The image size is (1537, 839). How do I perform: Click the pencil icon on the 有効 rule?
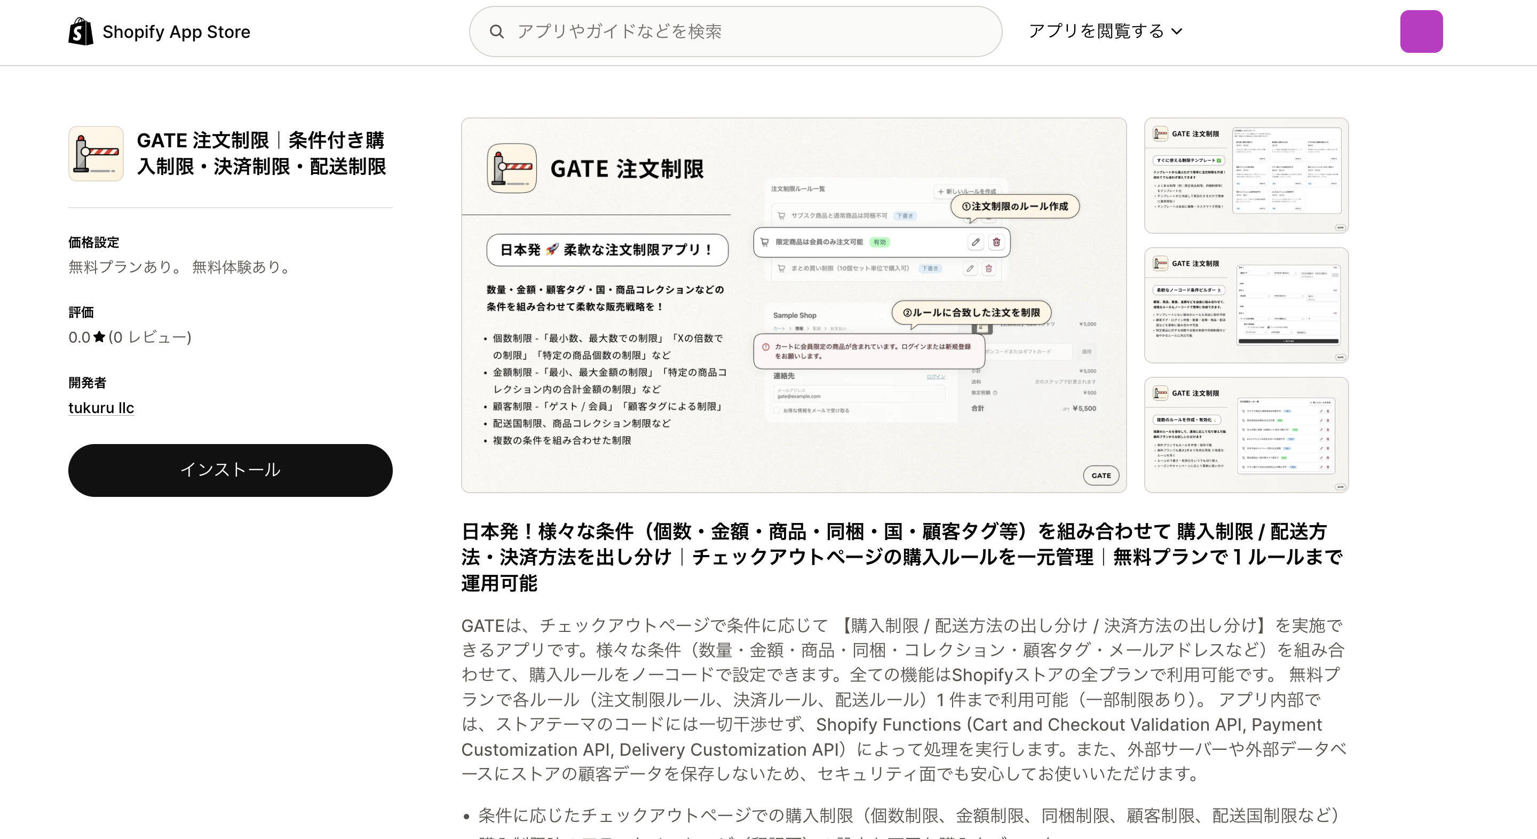coord(976,242)
